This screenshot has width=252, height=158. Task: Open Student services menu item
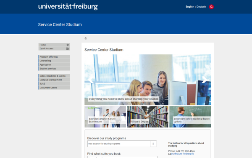pos(54,69)
